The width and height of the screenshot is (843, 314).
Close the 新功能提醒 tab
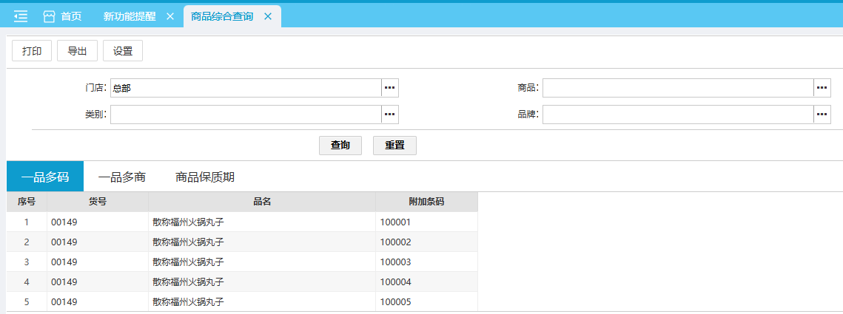pyautogui.click(x=170, y=16)
